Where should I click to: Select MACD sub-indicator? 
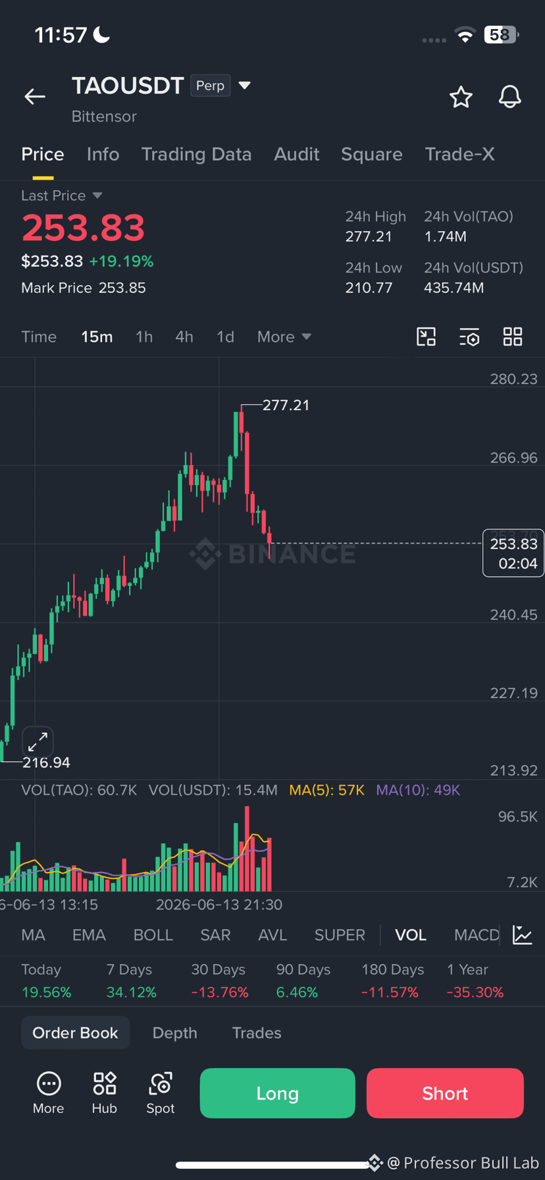click(477, 935)
